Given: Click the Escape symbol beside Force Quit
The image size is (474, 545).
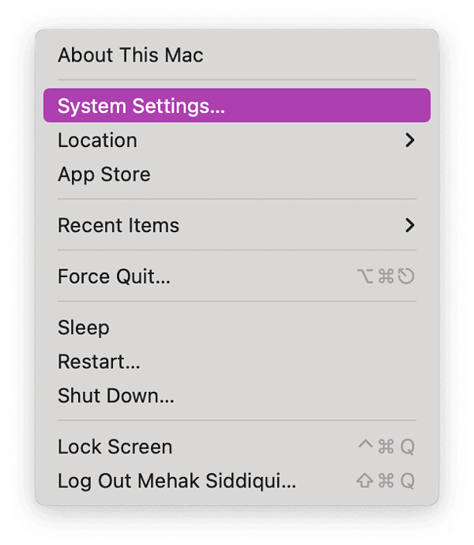Looking at the screenshot, I should click(407, 276).
